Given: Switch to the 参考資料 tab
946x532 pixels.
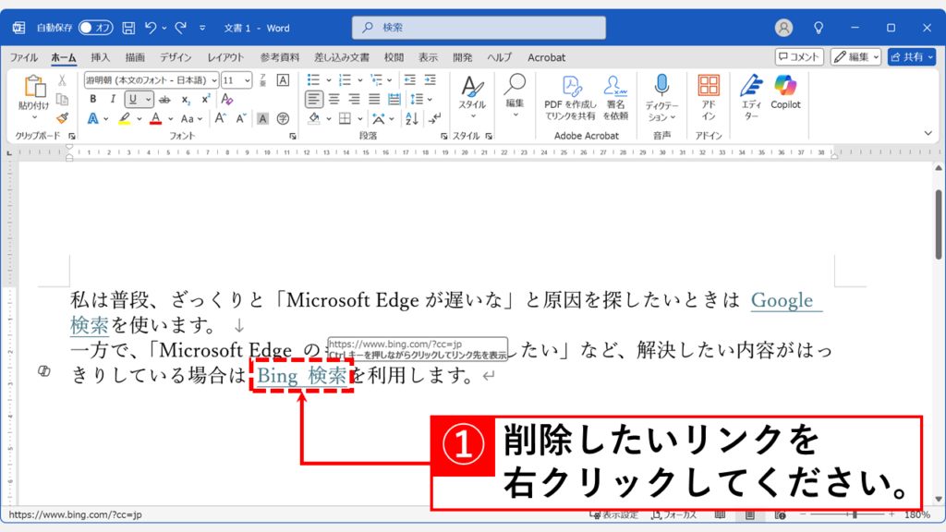Looking at the screenshot, I should (x=279, y=57).
